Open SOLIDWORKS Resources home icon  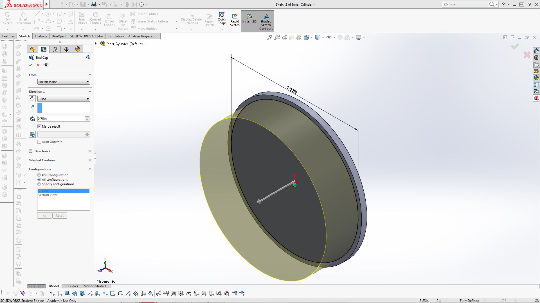coord(536,51)
